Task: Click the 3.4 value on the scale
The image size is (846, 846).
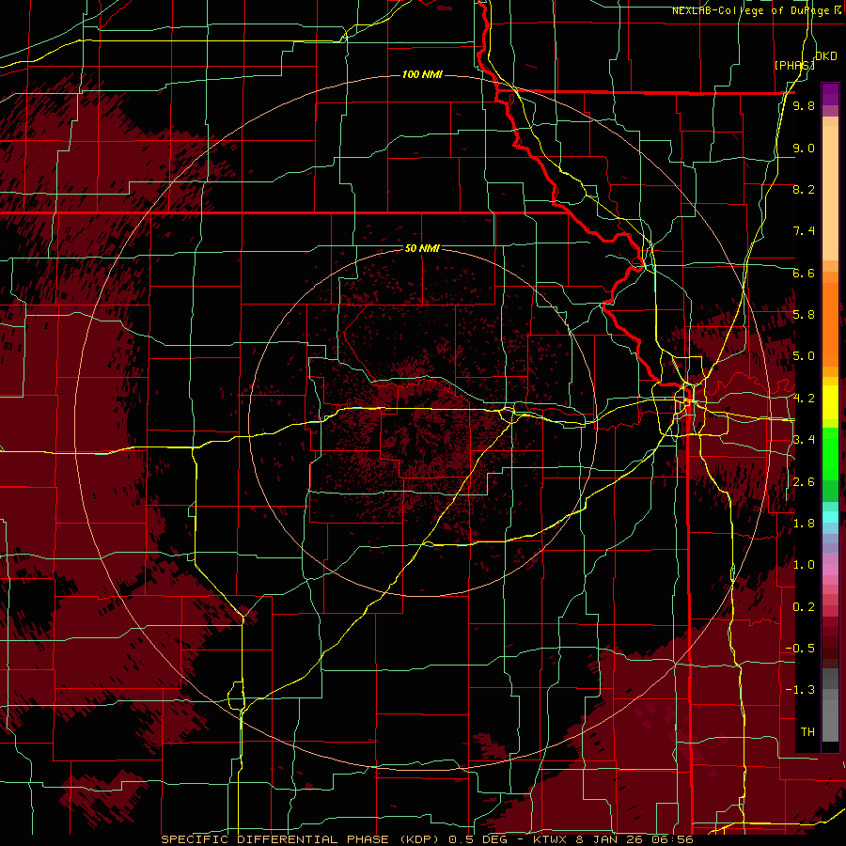Action: pyautogui.click(x=804, y=440)
